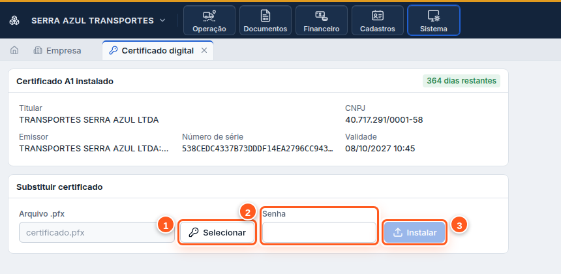Viewport: 561px width, 274px height.
Task: Click the Titular value TRANSPORTES SERRA AZUL LTDA
Action: click(89, 120)
